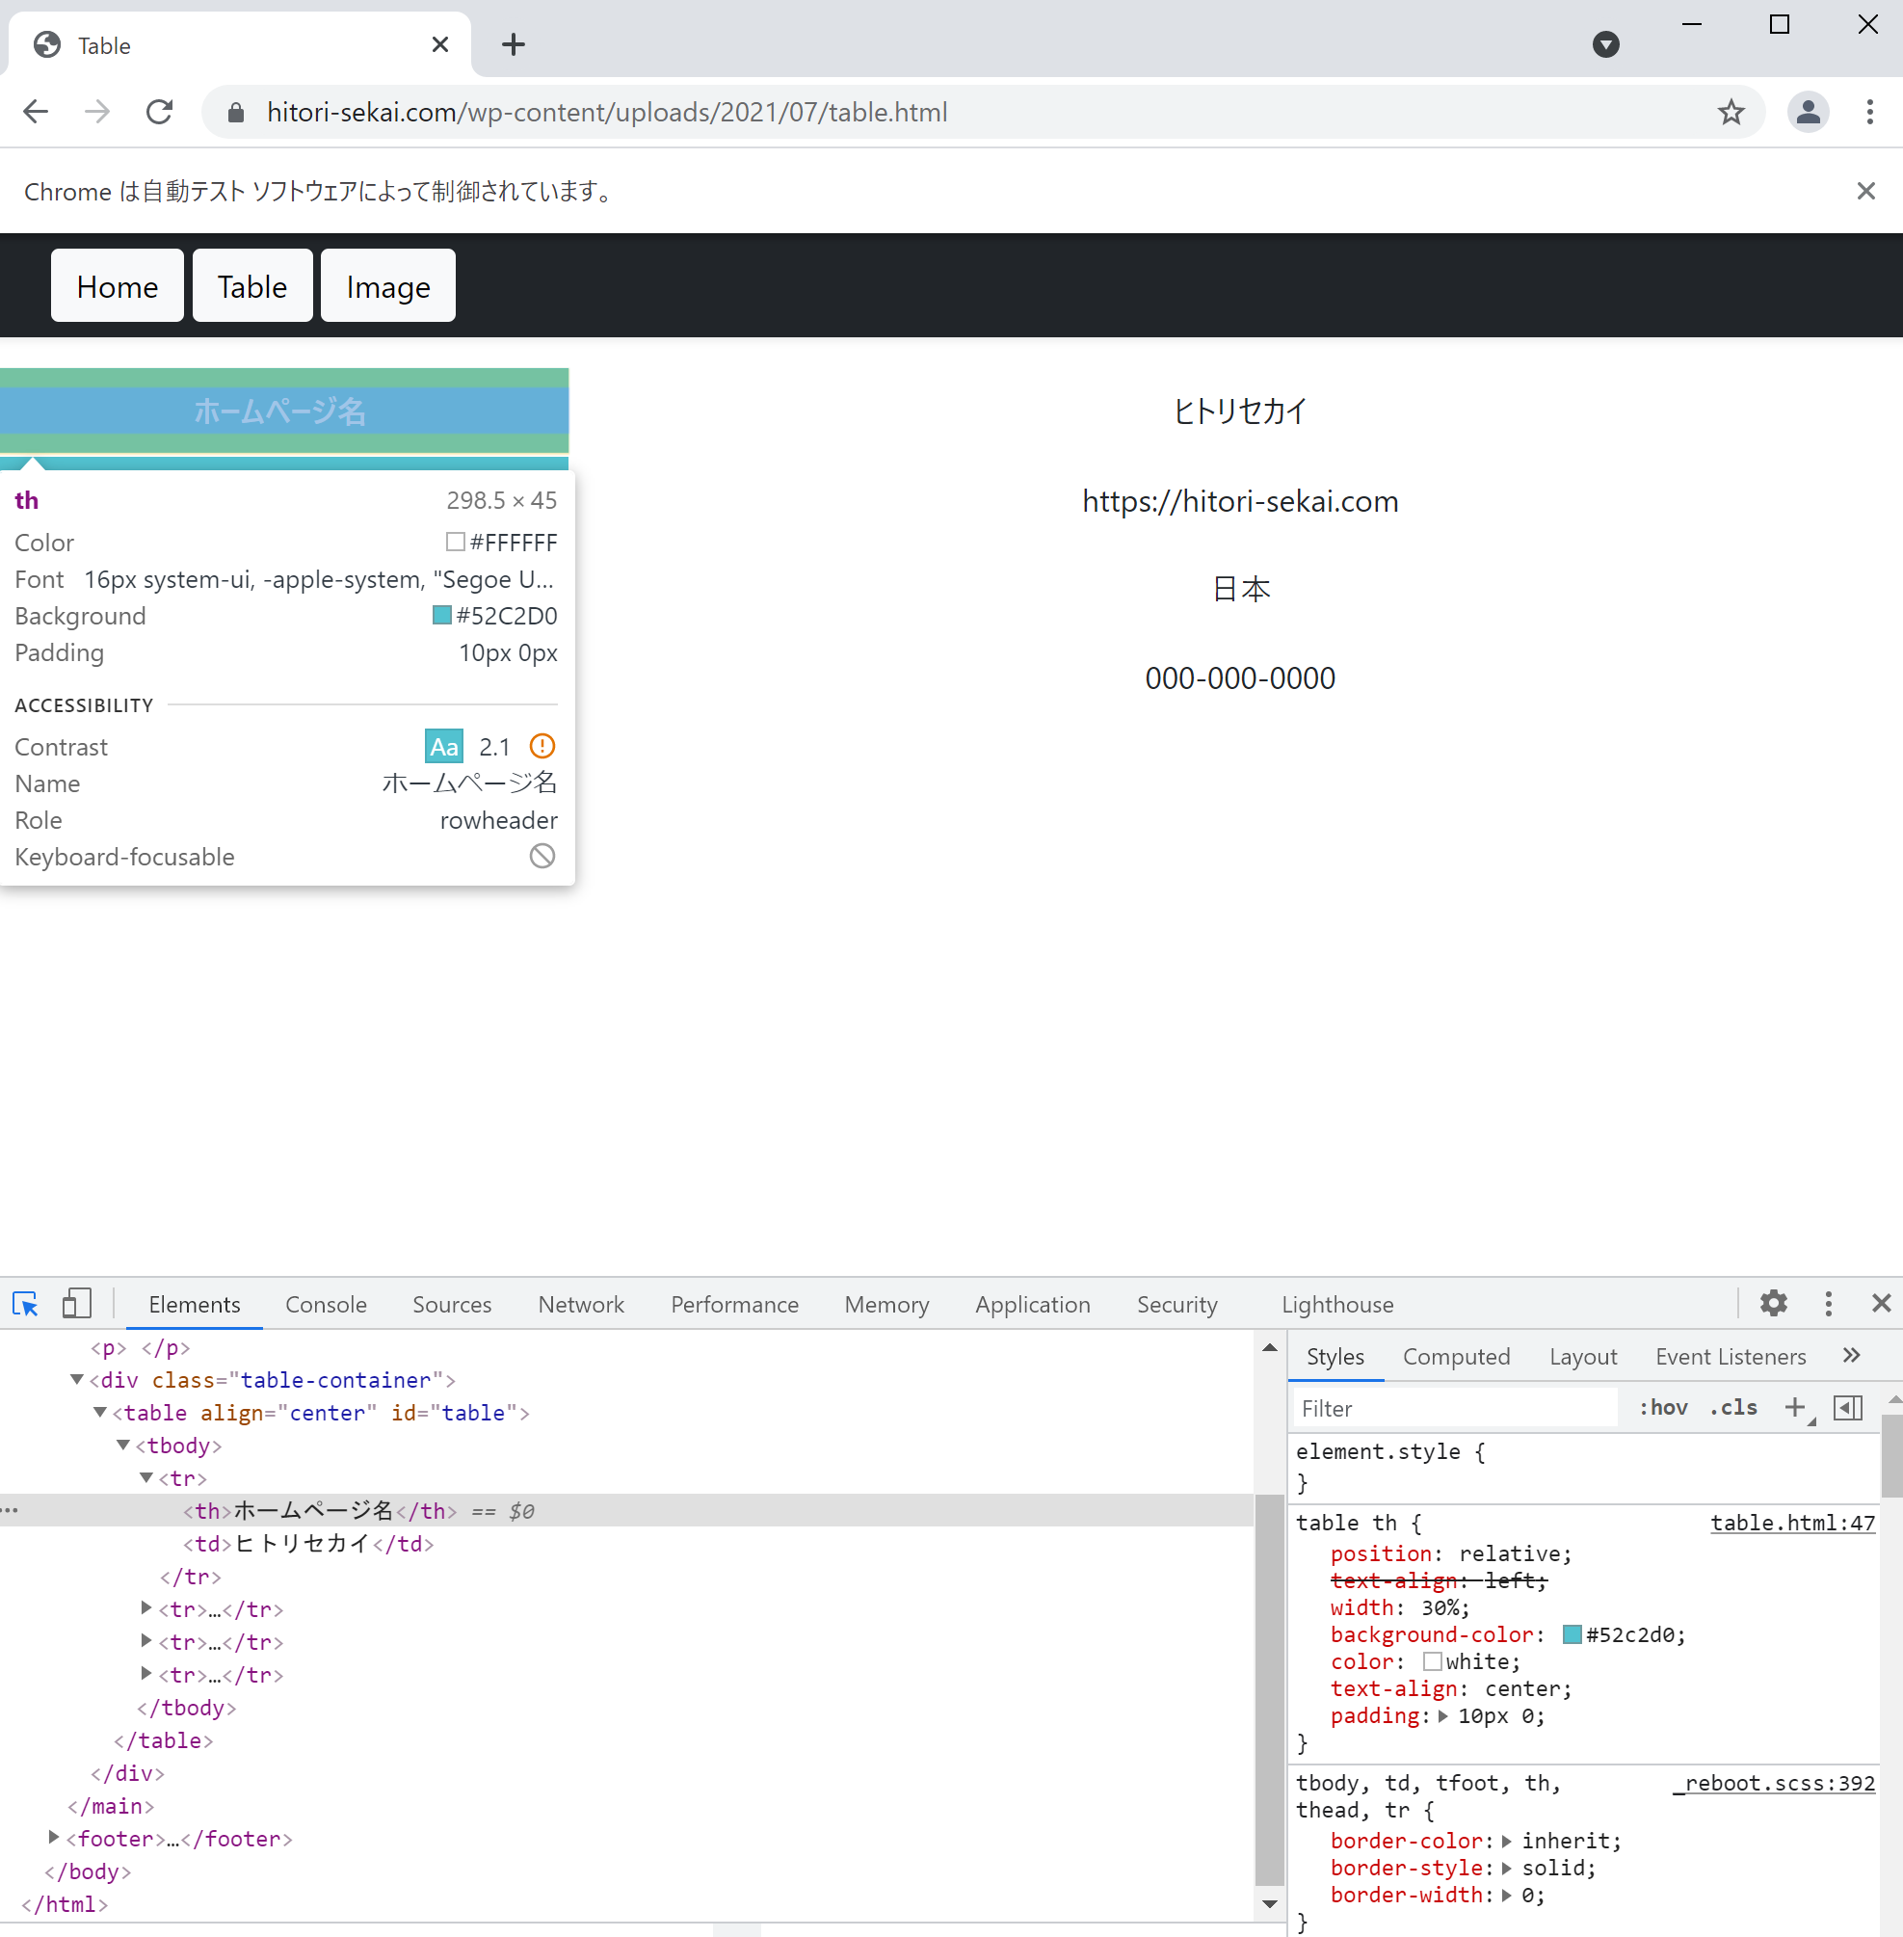
Task: Click the new style rule plus icon
Action: (1795, 1408)
